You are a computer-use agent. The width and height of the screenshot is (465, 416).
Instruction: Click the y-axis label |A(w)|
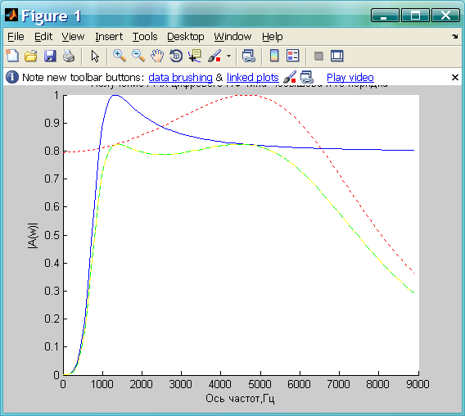(x=33, y=235)
